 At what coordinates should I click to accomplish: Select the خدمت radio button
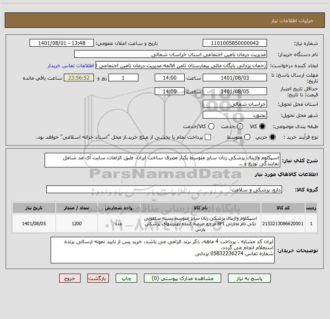[240, 126]
